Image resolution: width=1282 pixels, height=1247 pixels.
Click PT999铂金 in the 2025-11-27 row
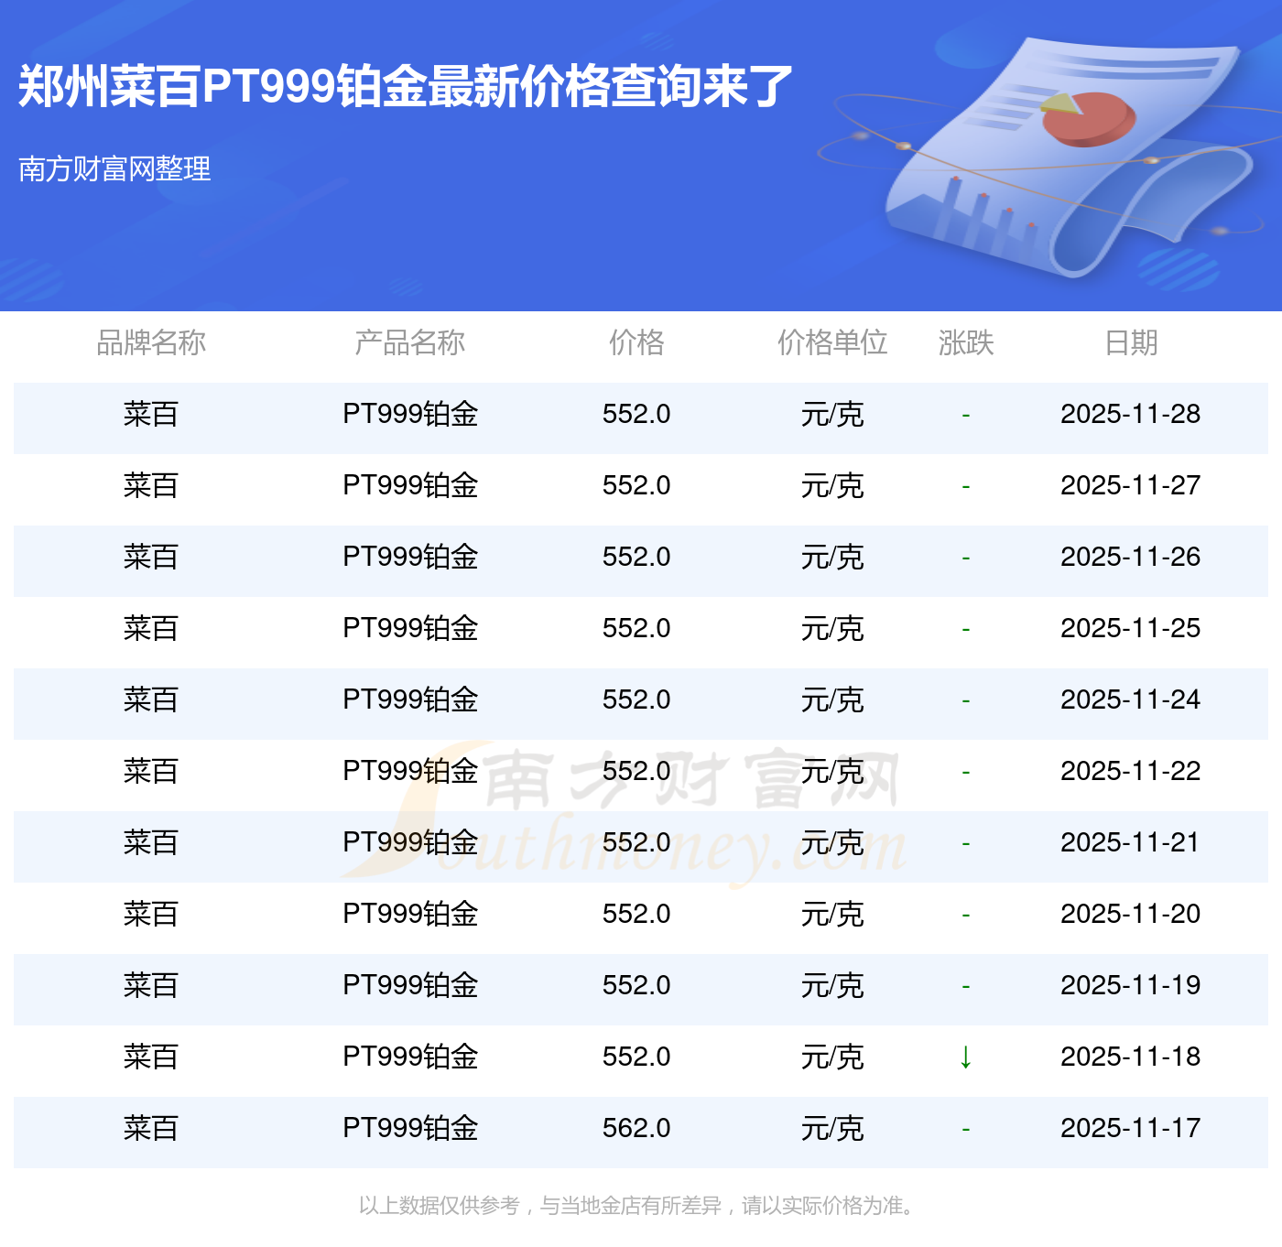tap(410, 485)
